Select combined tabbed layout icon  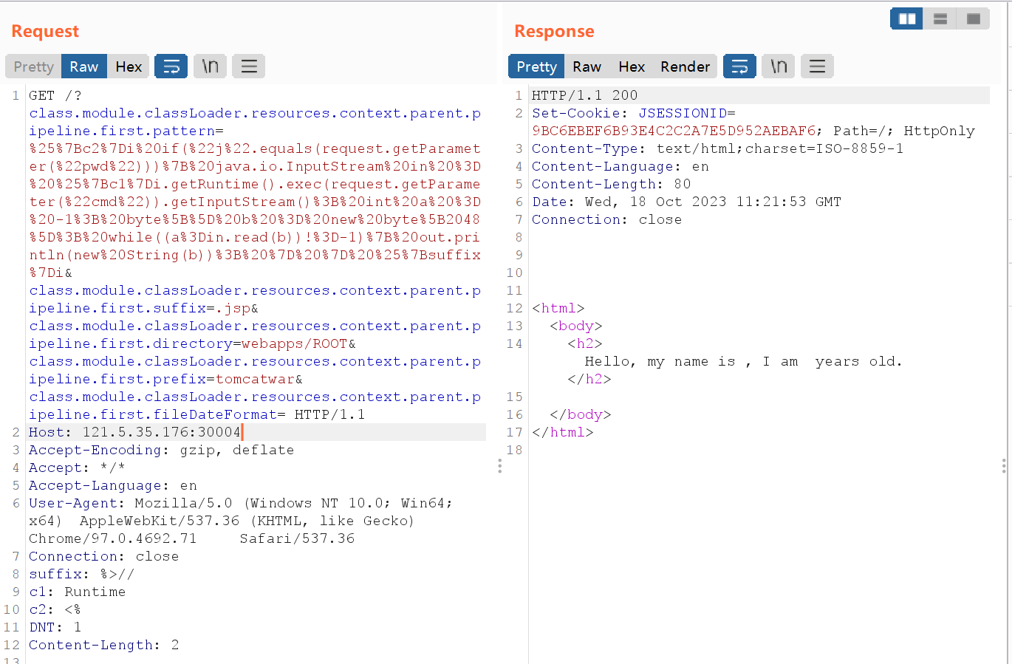974,18
